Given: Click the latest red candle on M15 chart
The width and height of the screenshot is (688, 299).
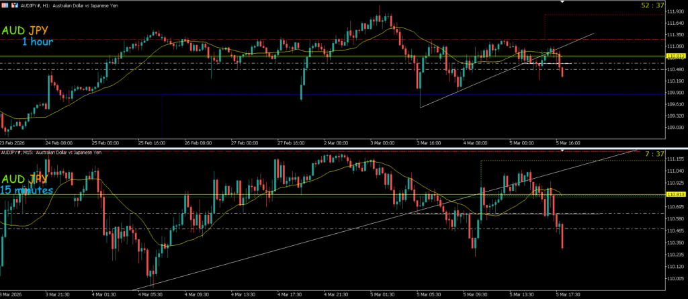Looking at the screenshot, I should coord(562,237).
